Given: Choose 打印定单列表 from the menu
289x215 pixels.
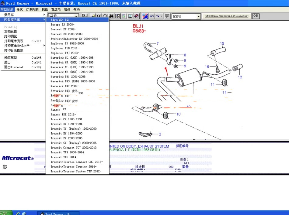Looking at the screenshot, I should tap(23, 41).
